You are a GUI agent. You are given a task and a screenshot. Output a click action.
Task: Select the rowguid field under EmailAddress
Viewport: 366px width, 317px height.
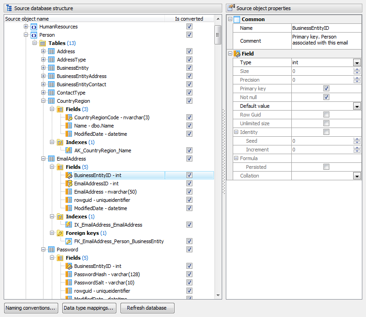[102, 200]
